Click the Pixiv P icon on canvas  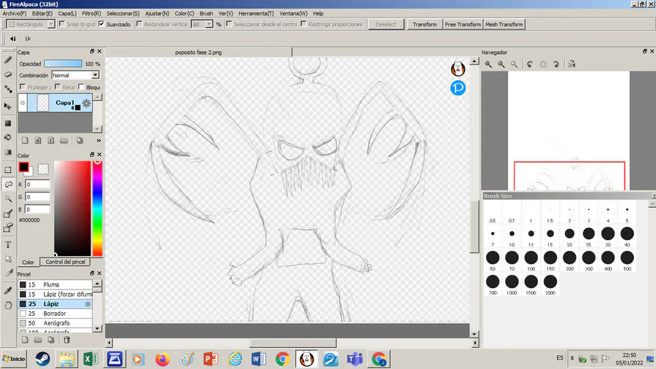click(x=458, y=88)
